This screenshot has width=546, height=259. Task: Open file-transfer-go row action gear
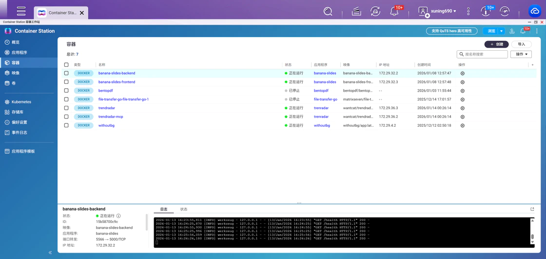(463, 100)
